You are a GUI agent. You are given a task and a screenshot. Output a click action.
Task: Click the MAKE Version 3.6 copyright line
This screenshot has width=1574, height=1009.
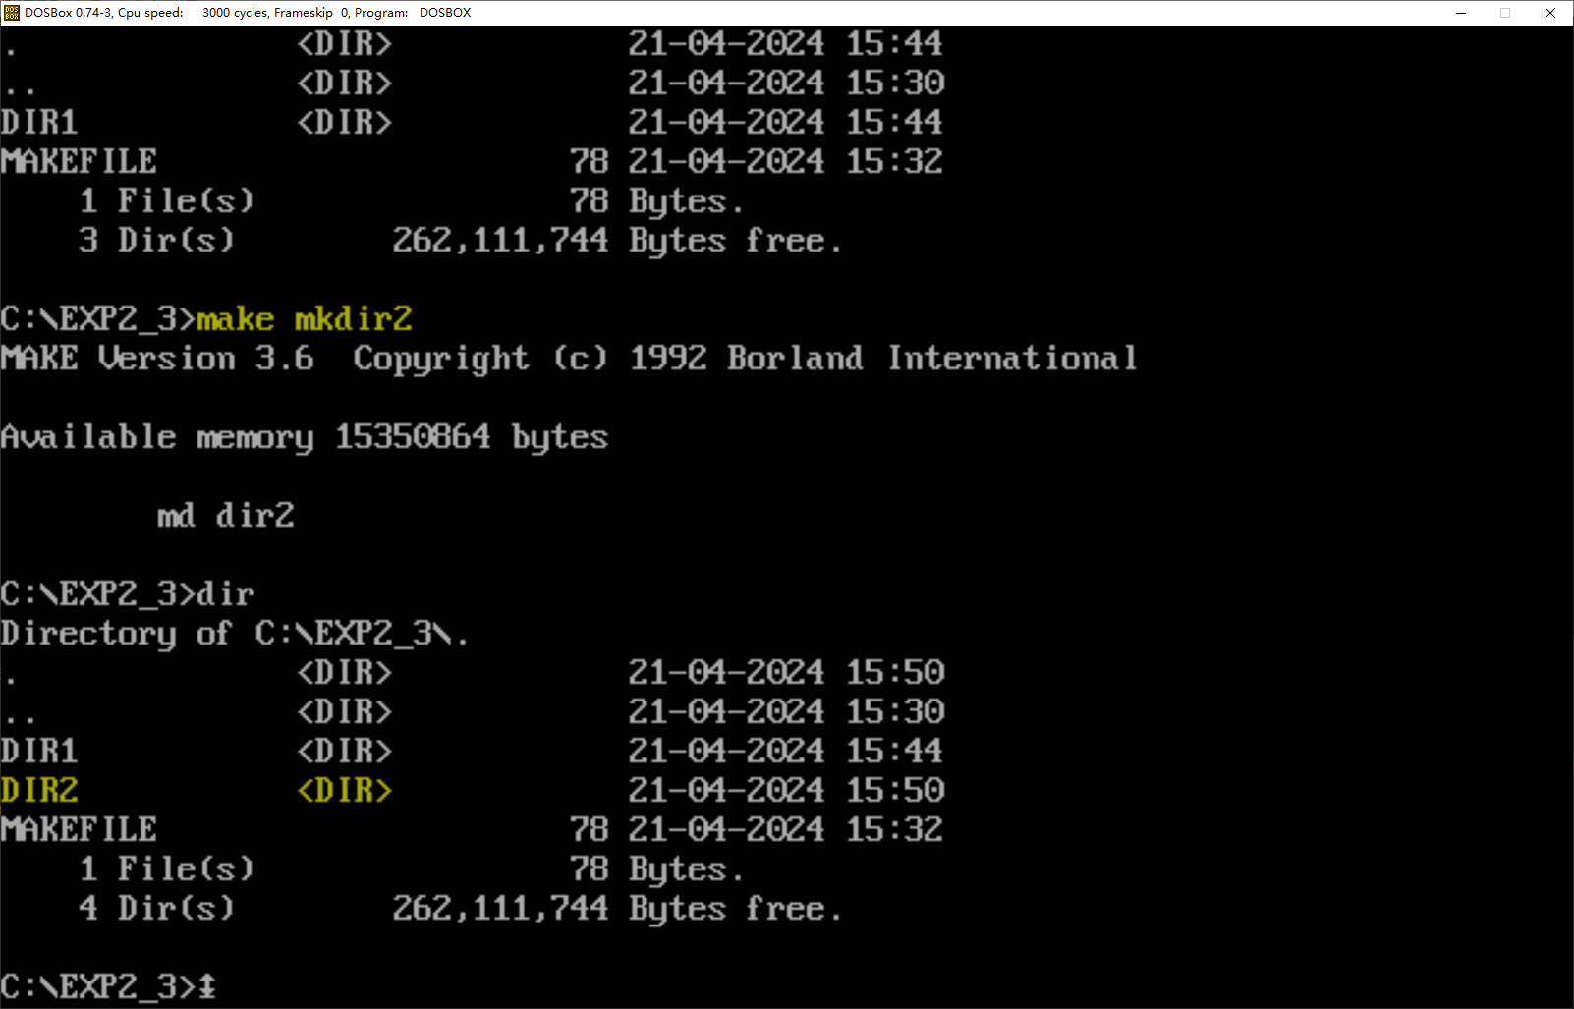pos(570,358)
